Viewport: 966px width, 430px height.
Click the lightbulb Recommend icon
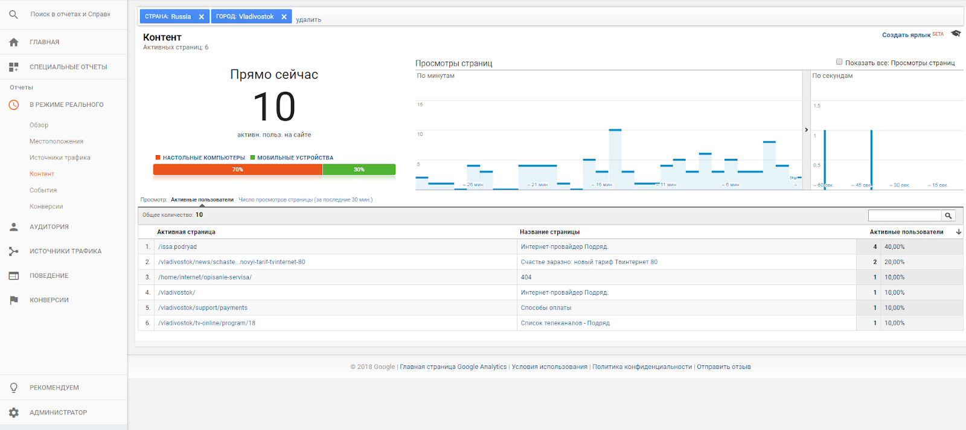click(13, 388)
